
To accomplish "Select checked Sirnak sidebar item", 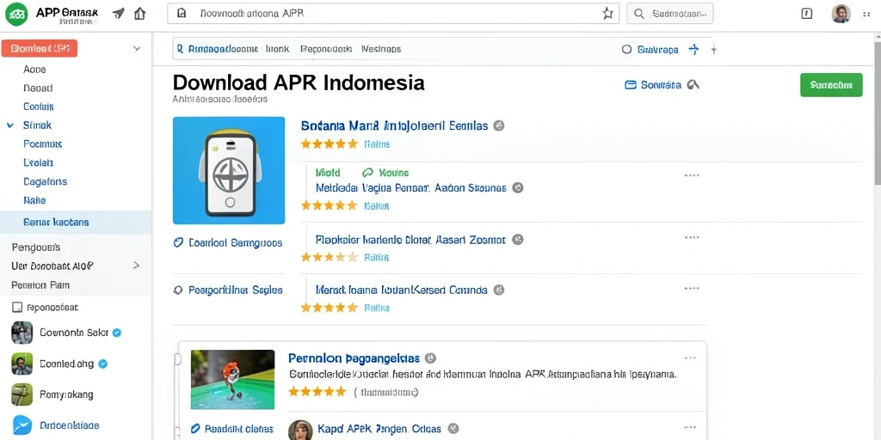I will [x=37, y=125].
